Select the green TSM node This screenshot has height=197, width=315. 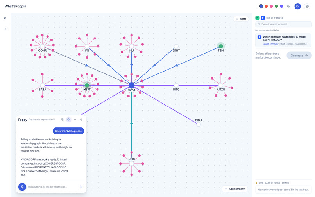221,47
